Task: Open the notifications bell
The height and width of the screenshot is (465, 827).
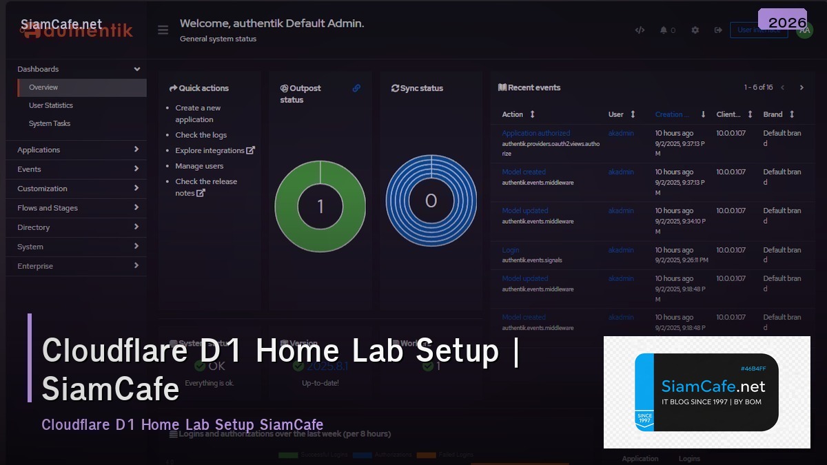Action: point(664,30)
